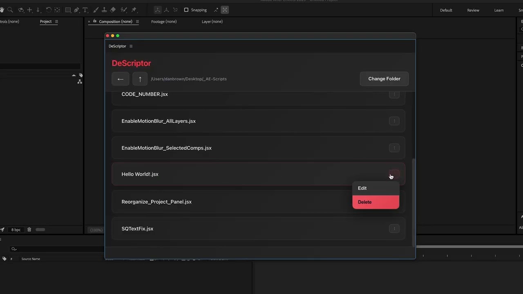This screenshot has height=294, width=523.
Task: Select the Zoom (magnifier) tool
Action: 10,10
